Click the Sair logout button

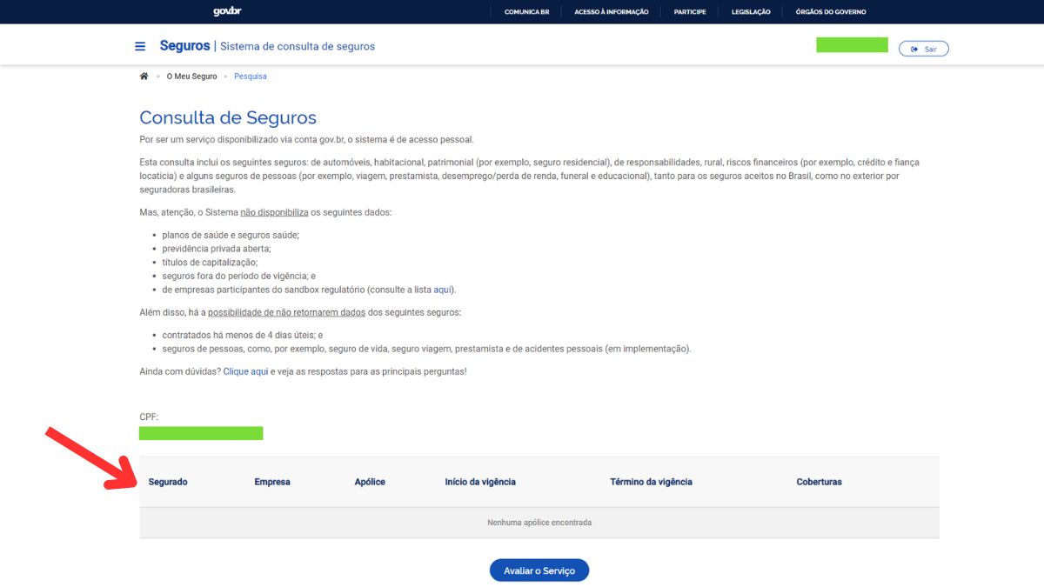[x=923, y=49]
